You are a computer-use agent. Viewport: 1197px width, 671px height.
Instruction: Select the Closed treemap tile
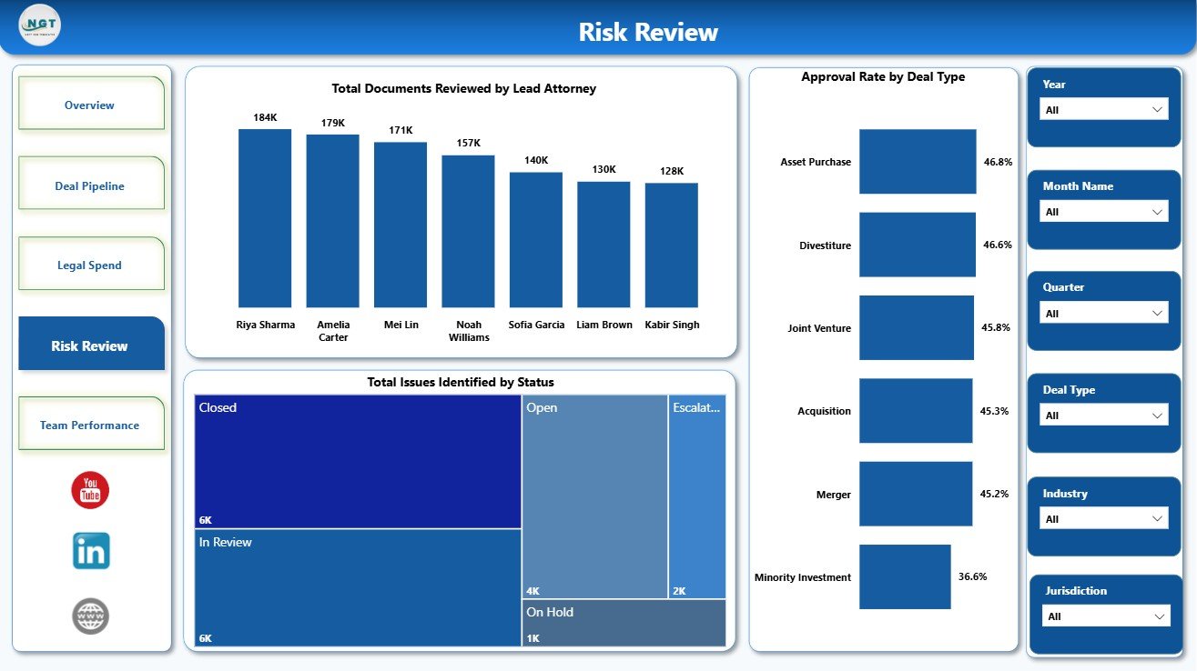click(x=358, y=462)
